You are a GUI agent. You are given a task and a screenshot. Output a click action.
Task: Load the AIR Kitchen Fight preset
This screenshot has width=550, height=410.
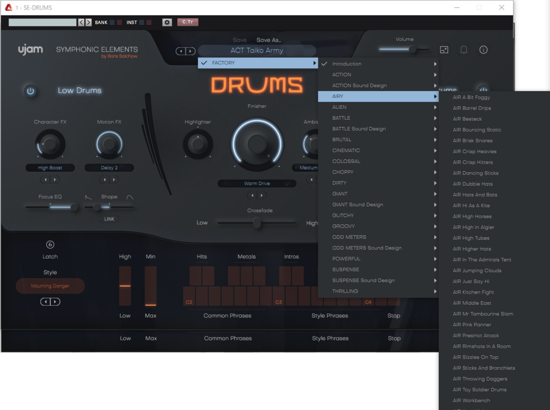494,292
